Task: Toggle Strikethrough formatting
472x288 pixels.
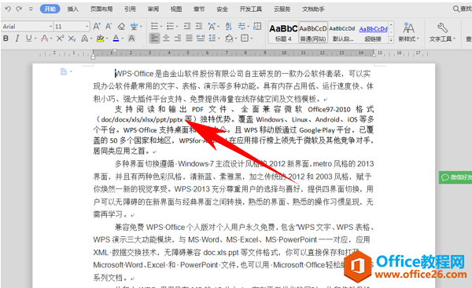Action: point(44,38)
